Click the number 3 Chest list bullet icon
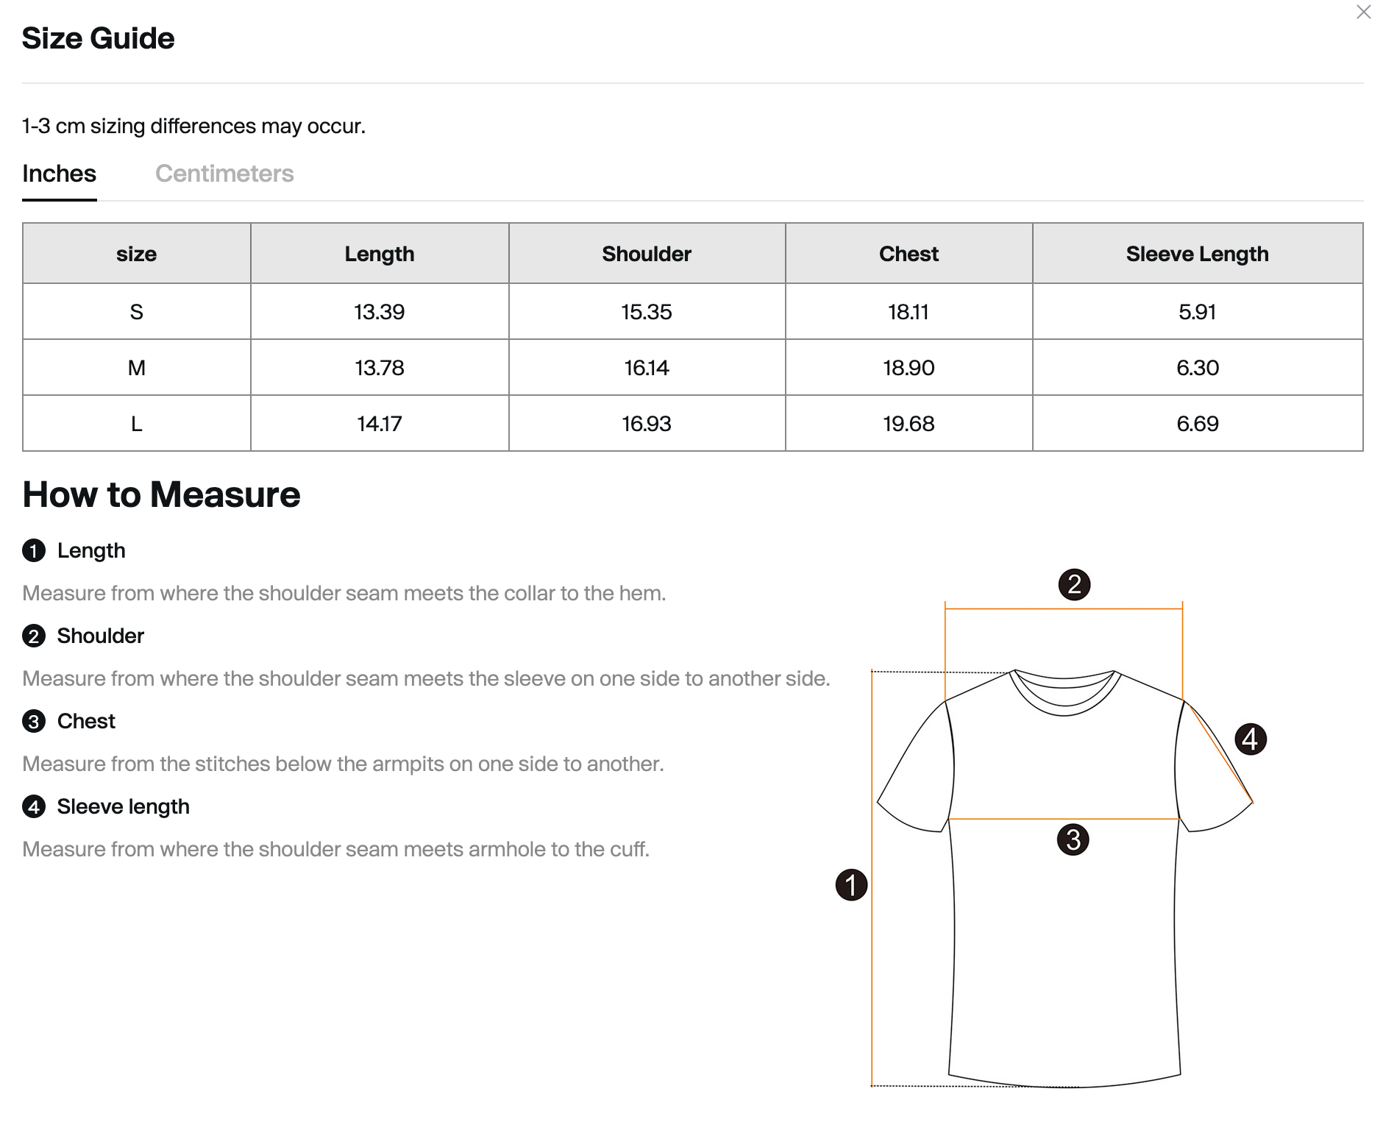 pos(34,721)
